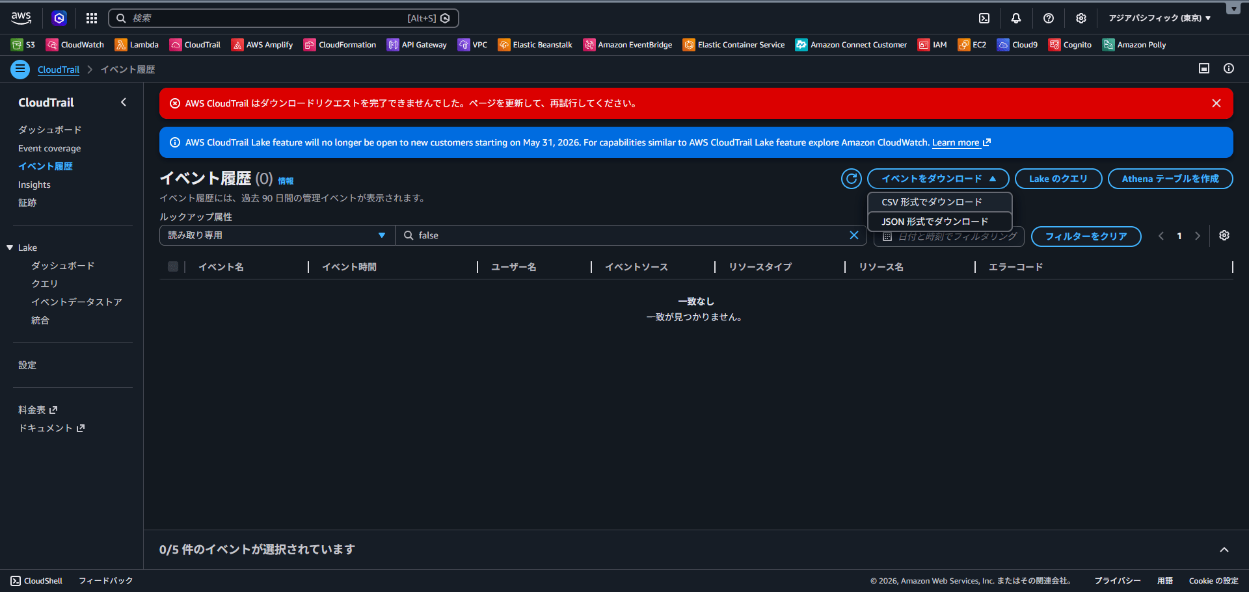Open CloudTrail breadcrumb link

(x=59, y=70)
